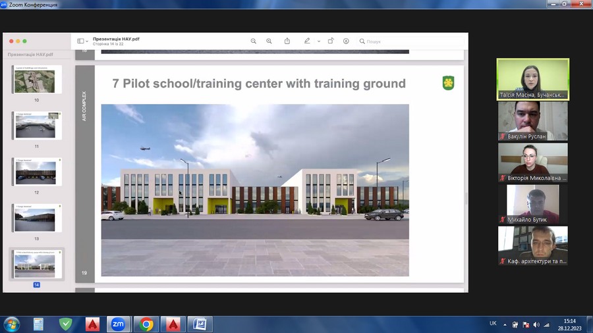Open the Zoom app in taskbar
The image size is (593, 333).
(x=119, y=324)
